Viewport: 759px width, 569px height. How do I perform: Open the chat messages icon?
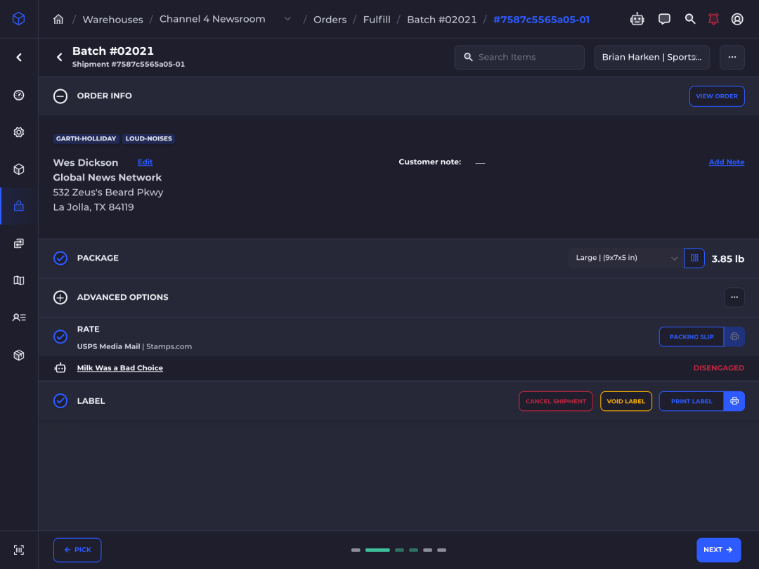pos(664,20)
